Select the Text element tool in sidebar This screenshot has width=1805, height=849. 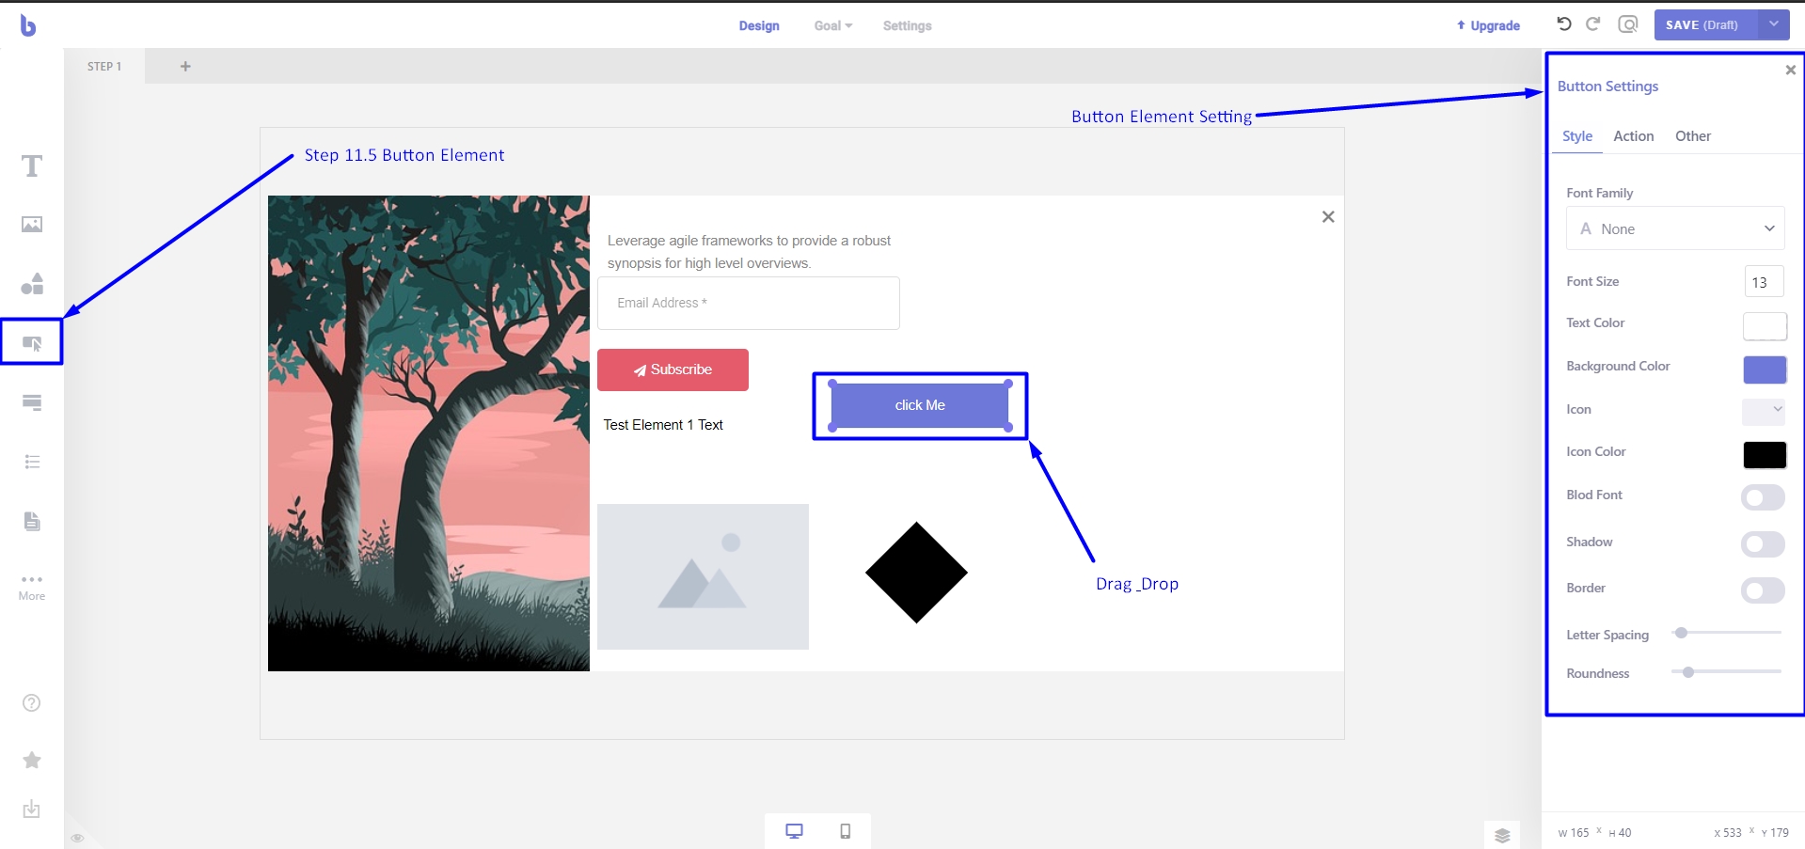point(32,166)
